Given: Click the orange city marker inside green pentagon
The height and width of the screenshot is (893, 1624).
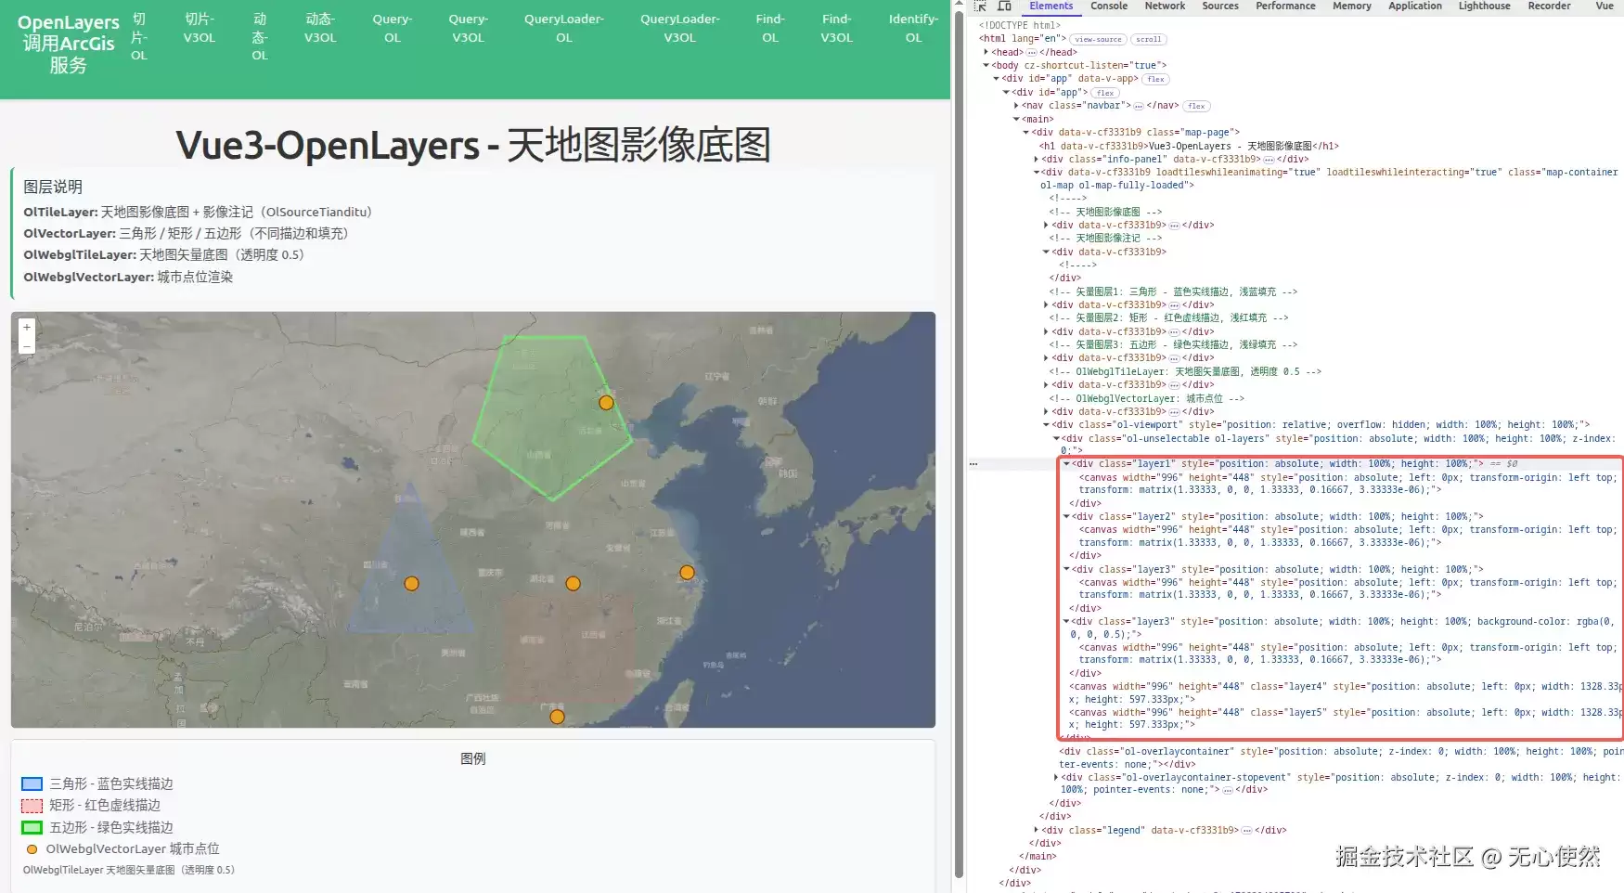Looking at the screenshot, I should coord(606,403).
